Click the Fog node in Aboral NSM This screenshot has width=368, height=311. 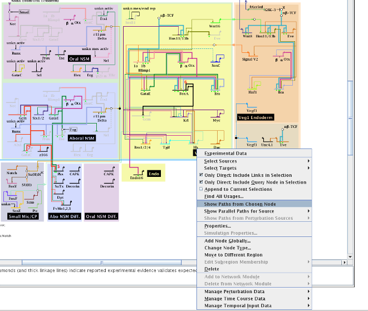coord(73,129)
